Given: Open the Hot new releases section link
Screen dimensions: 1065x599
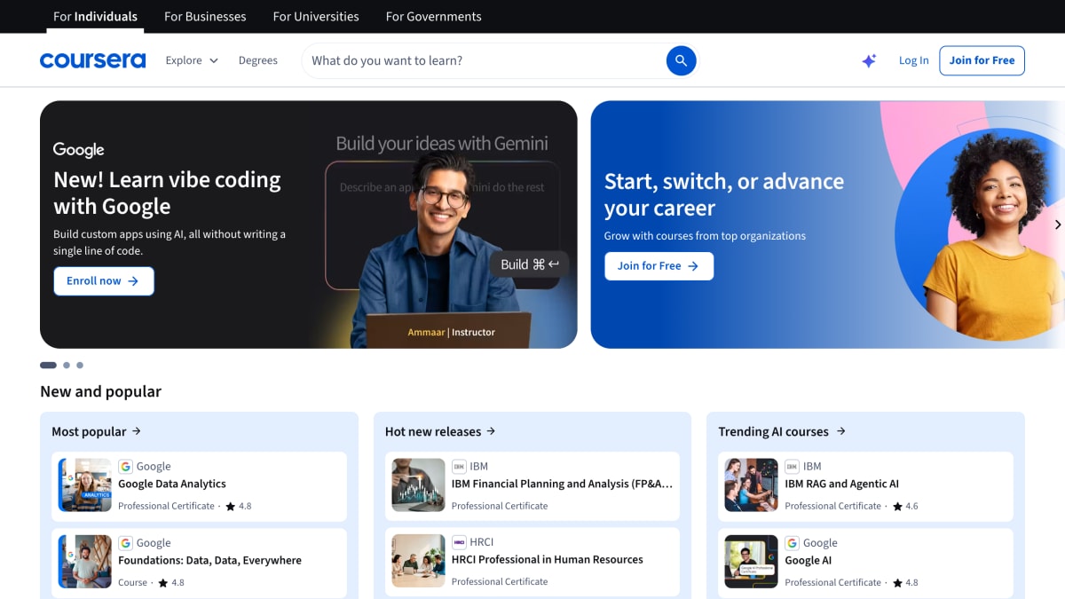Looking at the screenshot, I should (x=440, y=431).
